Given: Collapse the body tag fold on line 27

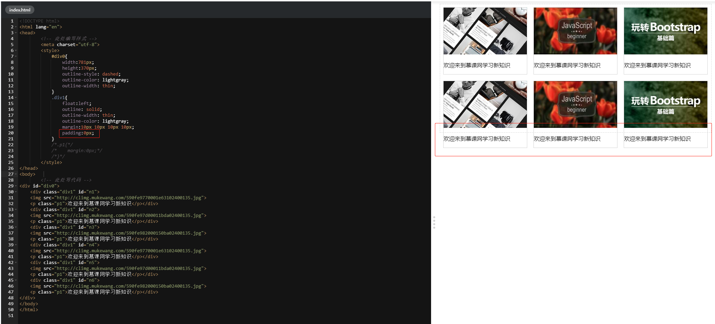Looking at the screenshot, I should (x=16, y=174).
